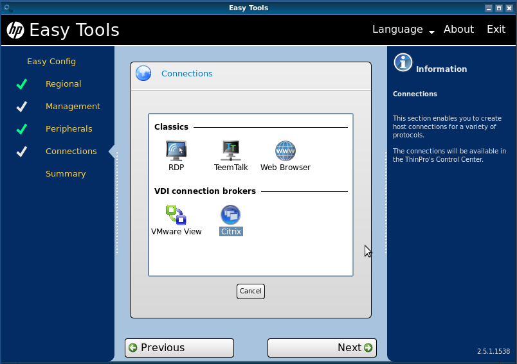Viewport: 517px width, 364px height.
Task: Click the Classics section heading
Action: click(171, 126)
